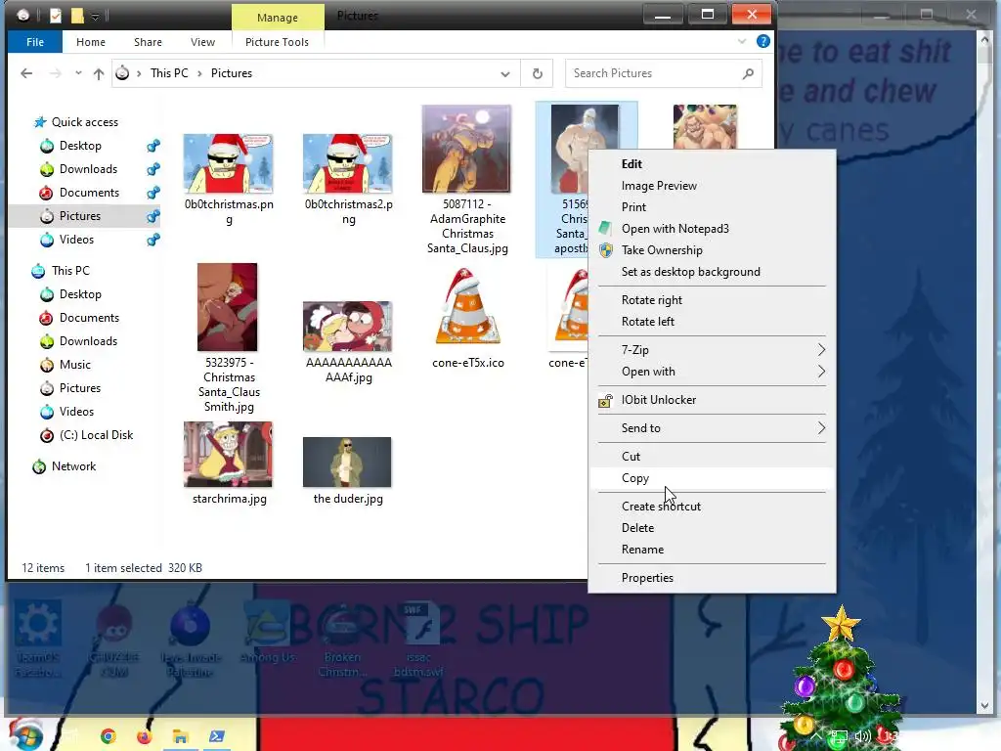The width and height of the screenshot is (1001, 751).
Task: Expand the Open with submenu
Action: click(x=821, y=372)
